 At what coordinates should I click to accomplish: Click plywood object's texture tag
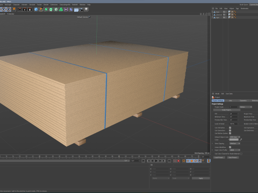point(230,14)
